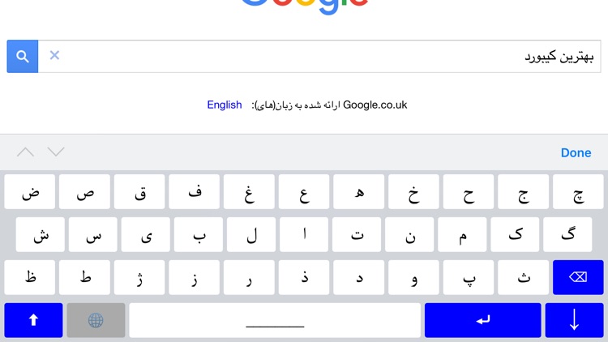
Task: Type the letter ض key
Action: tap(30, 192)
